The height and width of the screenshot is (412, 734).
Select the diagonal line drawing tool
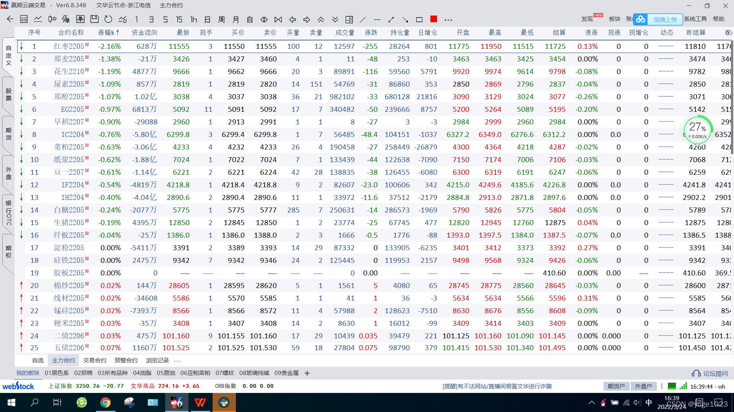(x=363, y=19)
